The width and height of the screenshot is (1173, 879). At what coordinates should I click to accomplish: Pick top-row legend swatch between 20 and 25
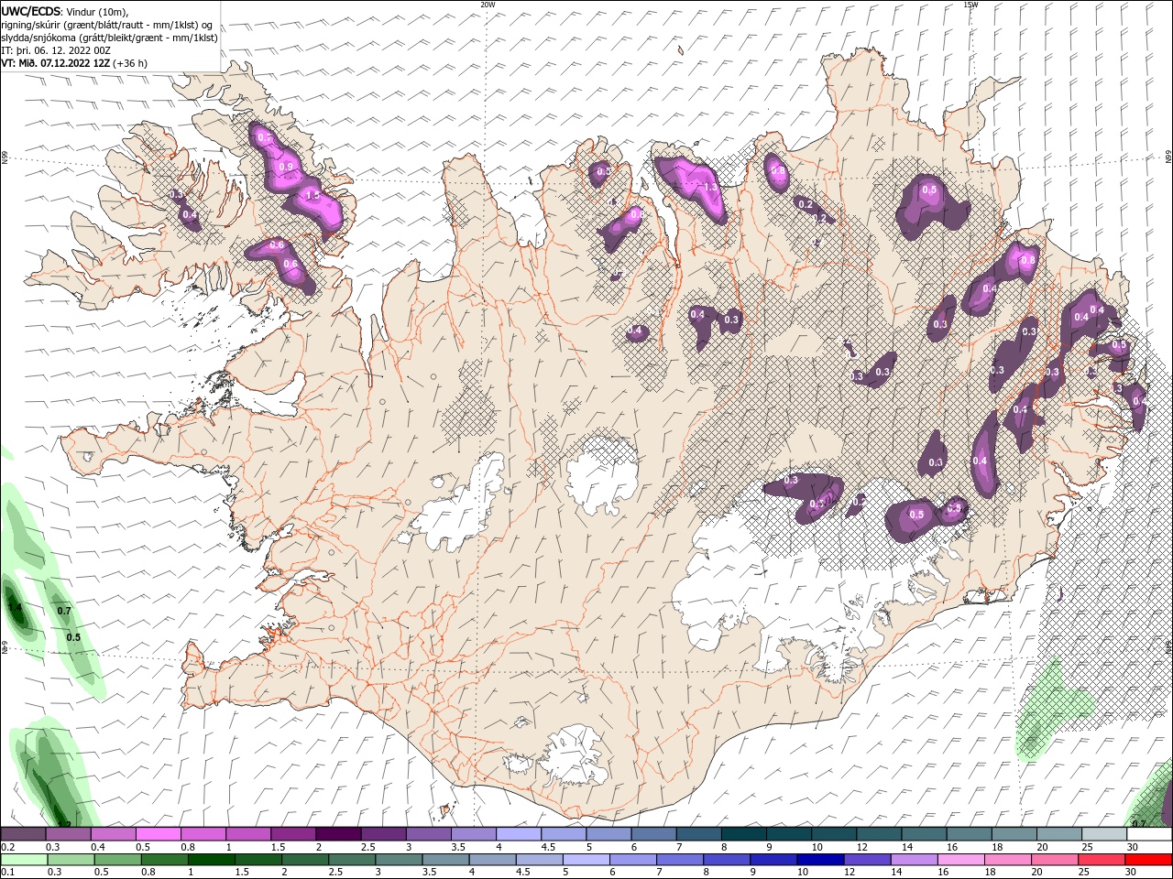pos(1058,834)
